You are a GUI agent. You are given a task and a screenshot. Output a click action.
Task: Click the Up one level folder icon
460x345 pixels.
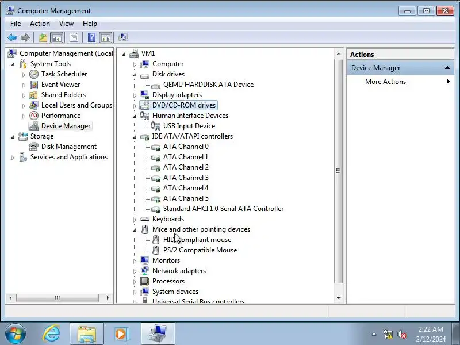point(43,37)
